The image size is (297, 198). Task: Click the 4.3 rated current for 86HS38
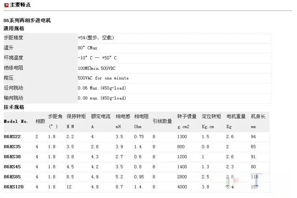pos(95,157)
